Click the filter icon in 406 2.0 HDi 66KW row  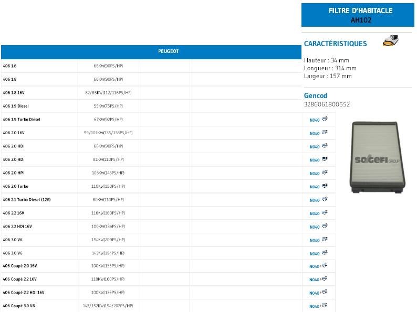pos(325,145)
